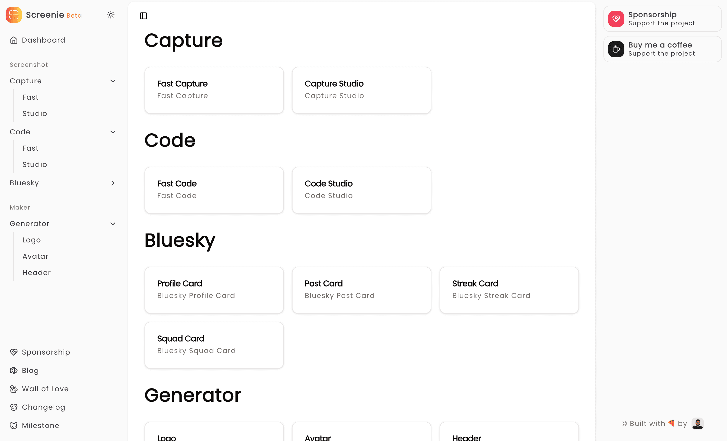Expand the Bluesky section chevron
Viewport: 727px width, 441px height.
[113, 183]
